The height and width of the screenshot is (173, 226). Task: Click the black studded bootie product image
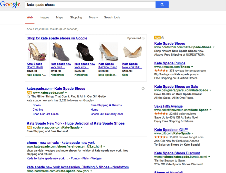pos(85,52)
